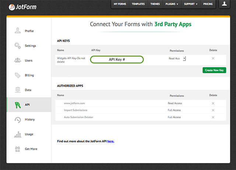This screenshot has width=236, height=170.
Task: Click the API Key # field
Action: (x=117, y=59)
